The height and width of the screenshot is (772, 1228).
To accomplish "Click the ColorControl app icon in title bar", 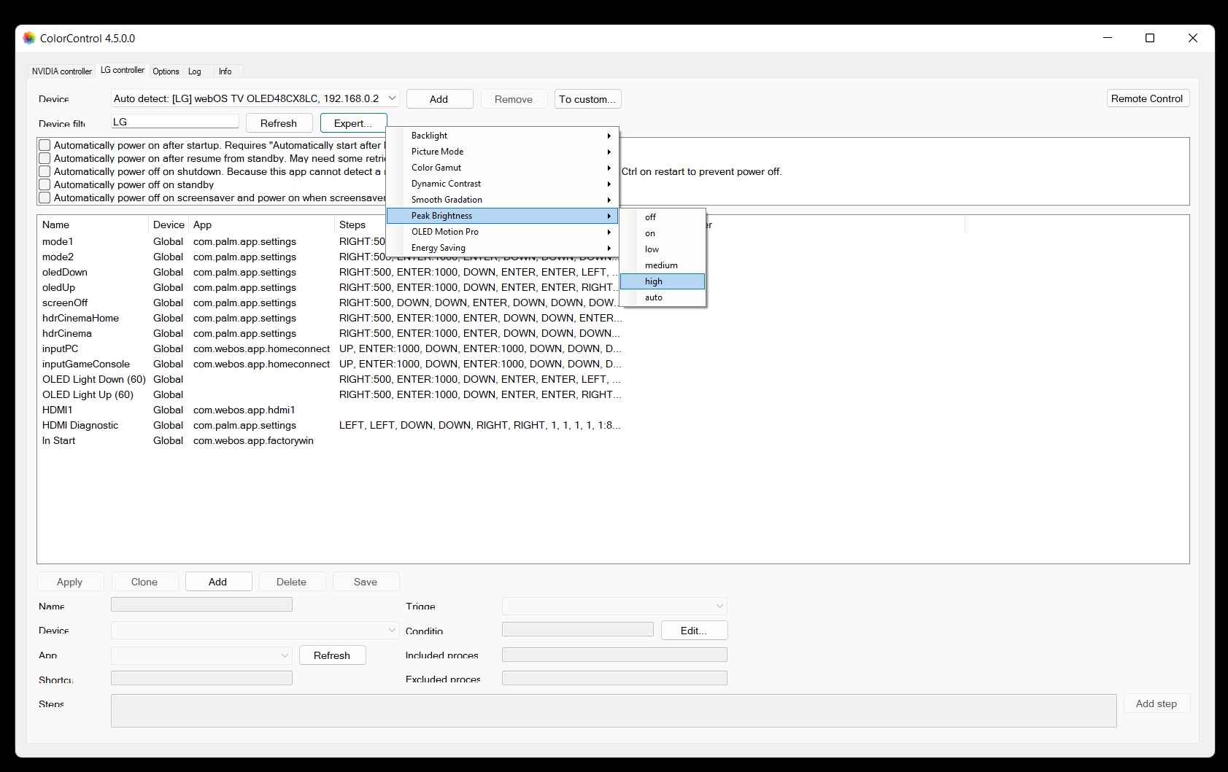I will 29,38.
